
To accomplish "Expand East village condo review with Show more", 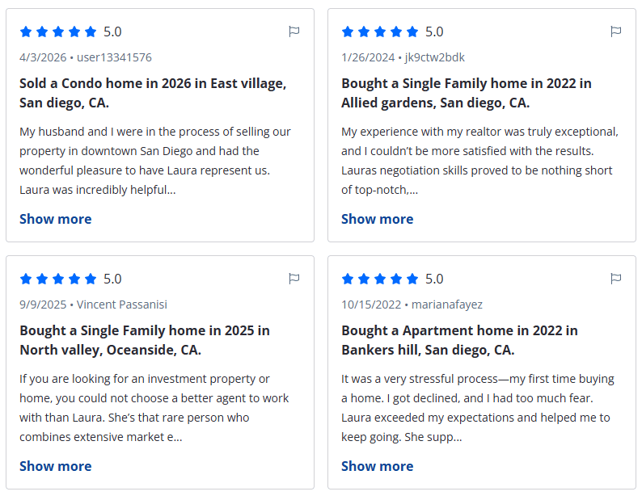I will [x=55, y=219].
